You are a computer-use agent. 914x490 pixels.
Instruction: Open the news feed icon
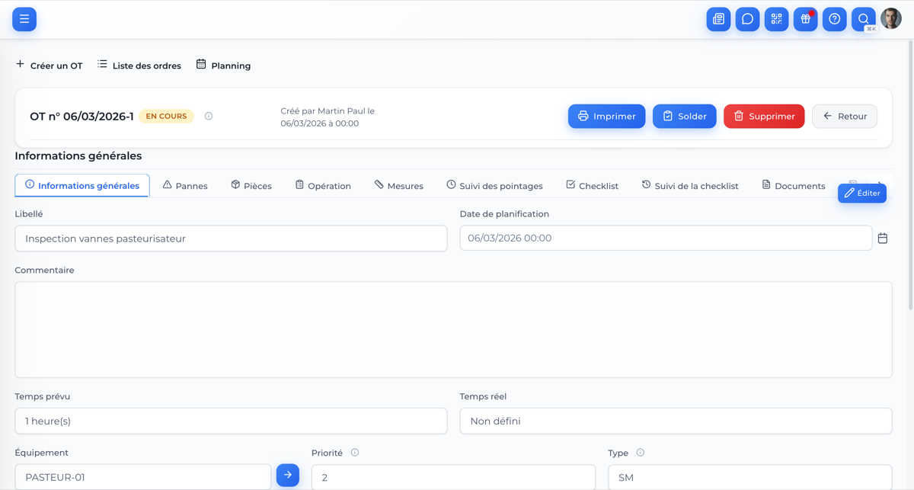coord(718,19)
